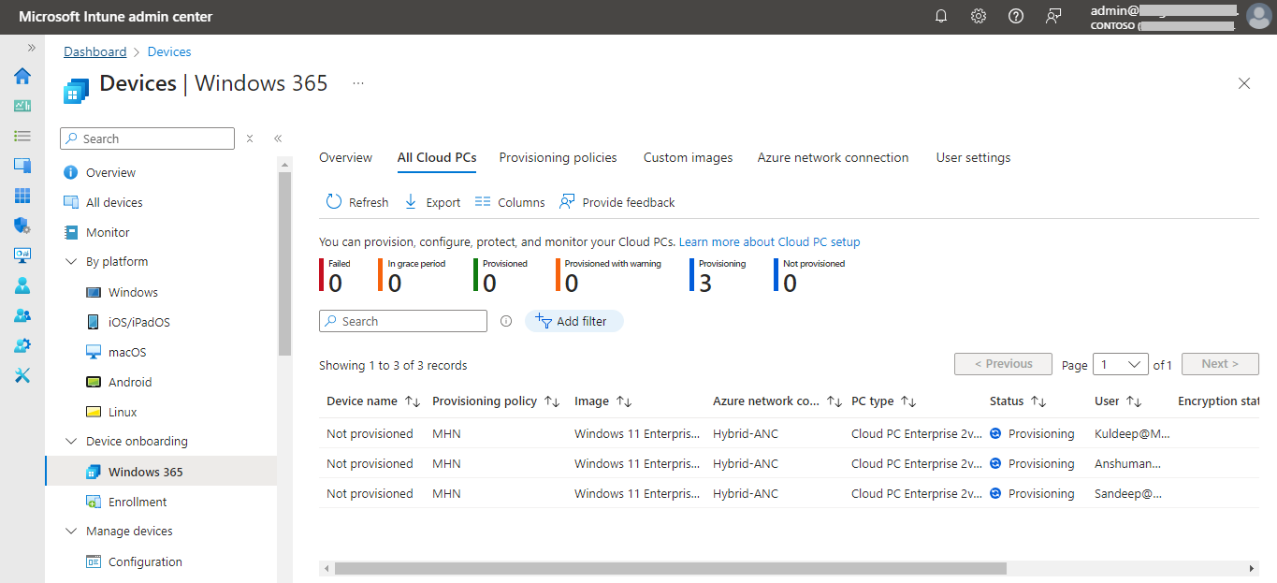
Task: Sort by PC type column
Action: coord(883,401)
